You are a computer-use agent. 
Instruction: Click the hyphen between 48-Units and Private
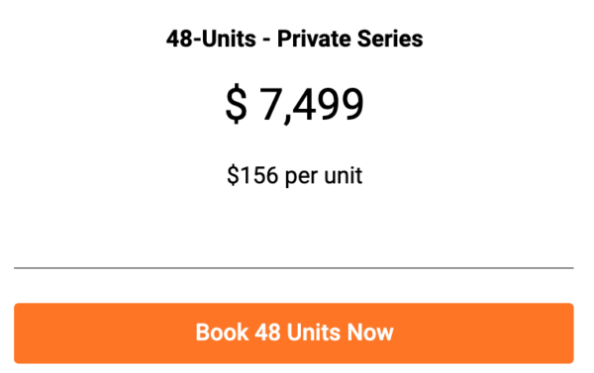coord(266,41)
